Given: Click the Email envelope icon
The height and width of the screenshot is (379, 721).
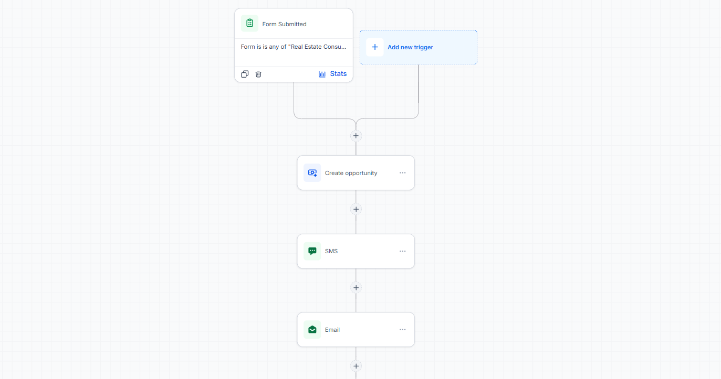Looking at the screenshot, I should 312,330.
